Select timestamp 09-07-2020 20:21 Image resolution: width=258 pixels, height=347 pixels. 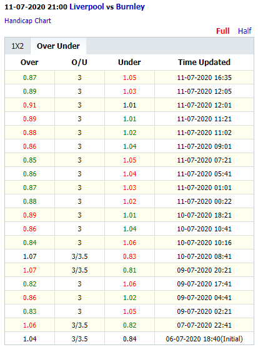(204, 270)
